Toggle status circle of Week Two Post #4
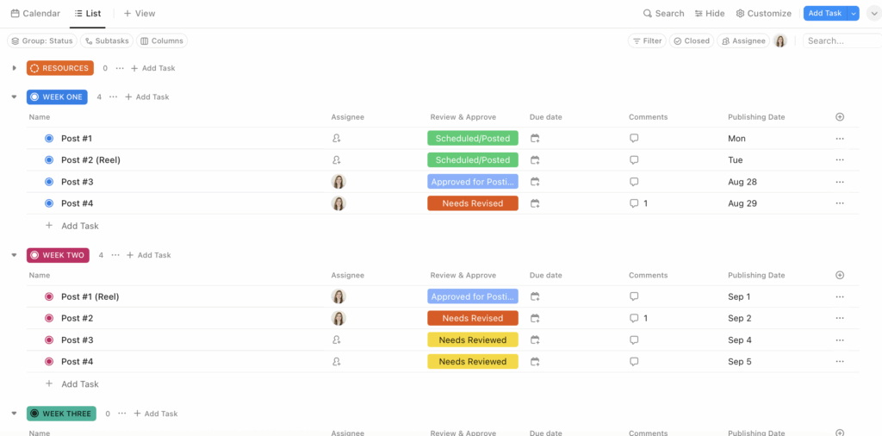Viewport: 882px width, 436px height. tap(49, 361)
